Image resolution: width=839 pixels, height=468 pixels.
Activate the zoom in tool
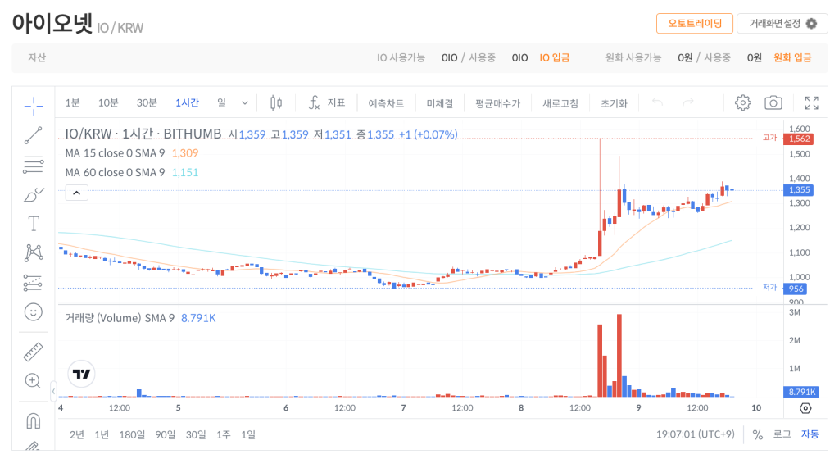click(33, 381)
